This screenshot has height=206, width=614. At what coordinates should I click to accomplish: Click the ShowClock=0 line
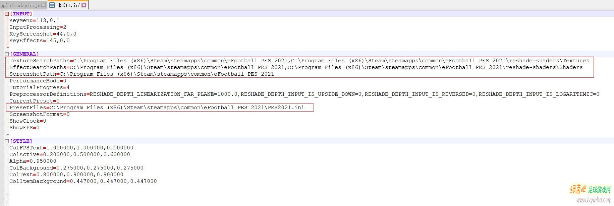tap(28, 121)
